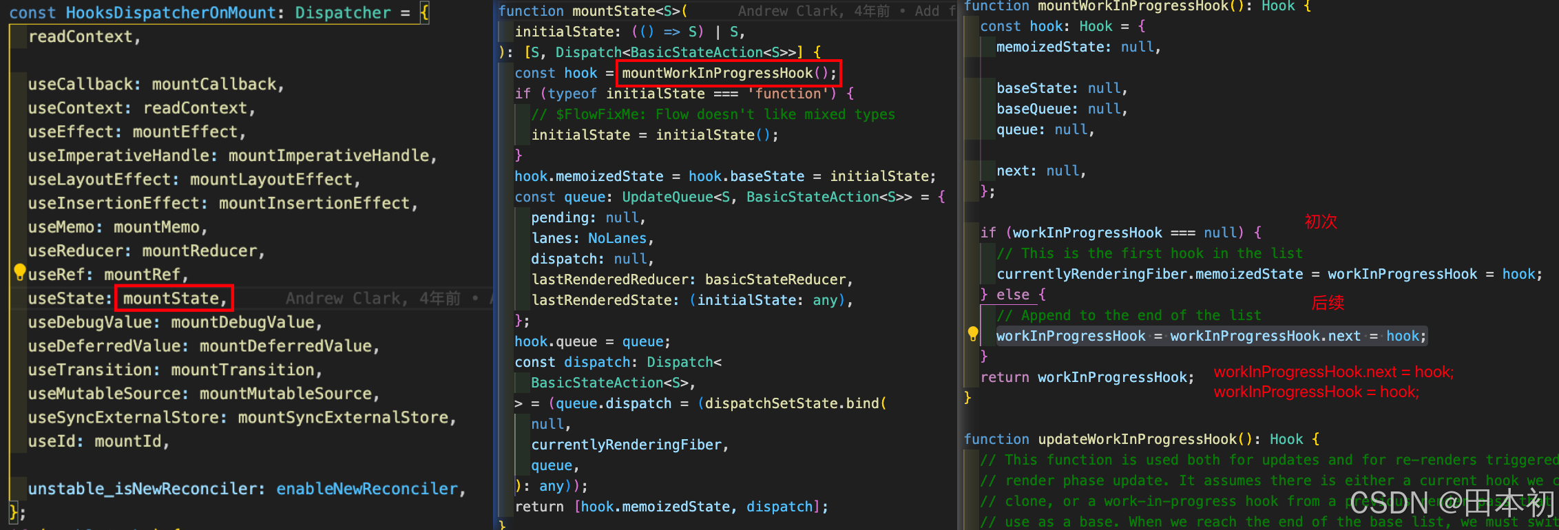Click enableNewReconciler in the unstable_isNewReconciler entry

coord(367,489)
